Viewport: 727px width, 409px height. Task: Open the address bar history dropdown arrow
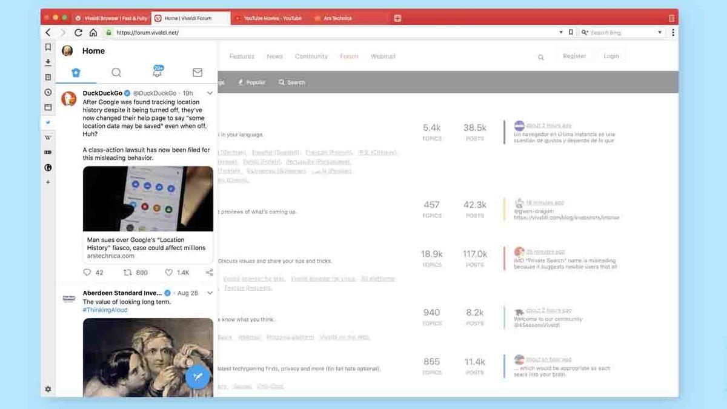pyautogui.click(x=561, y=33)
